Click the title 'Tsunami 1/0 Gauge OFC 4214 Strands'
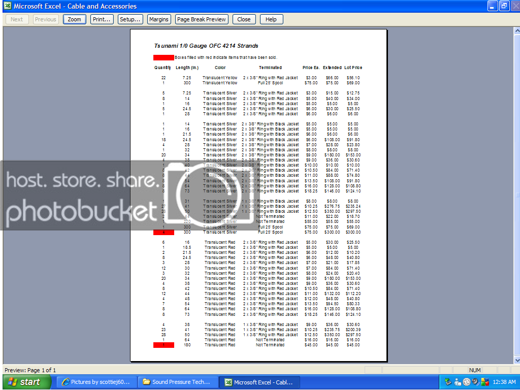Image resolution: width=520 pixels, height=390 pixels. coord(206,46)
